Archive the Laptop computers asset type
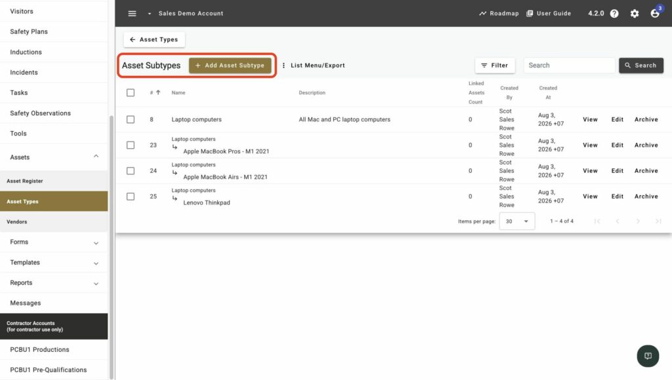This screenshot has width=672, height=380. (x=646, y=119)
